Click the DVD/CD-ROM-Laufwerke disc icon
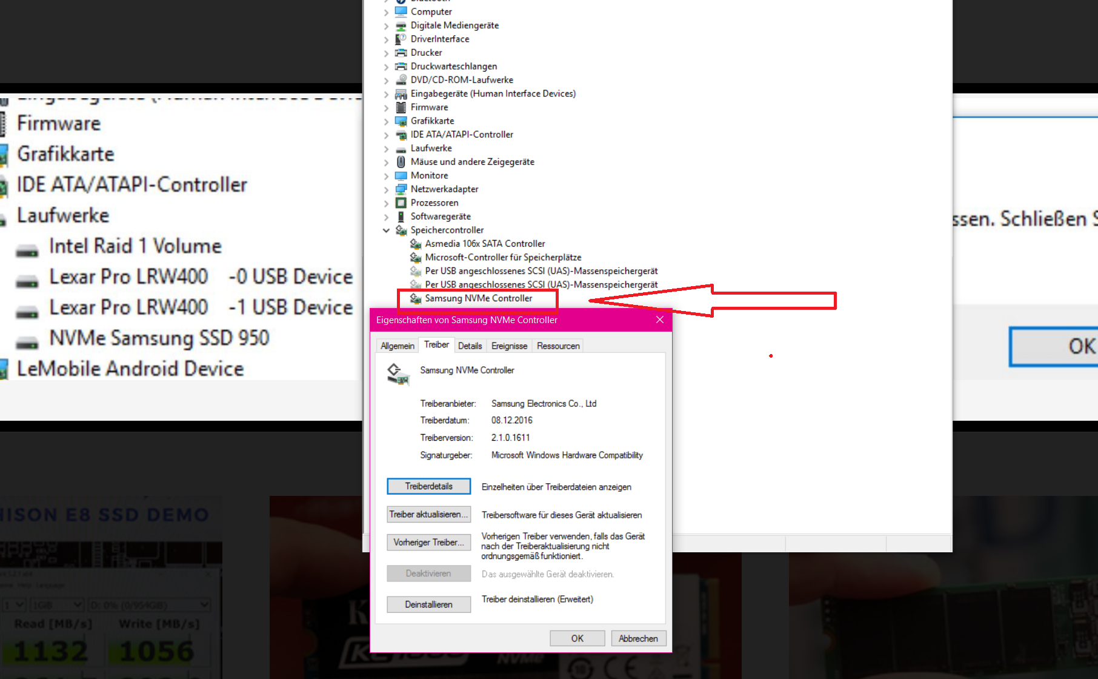The height and width of the screenshot is (679, 1098). coord(401,80)
